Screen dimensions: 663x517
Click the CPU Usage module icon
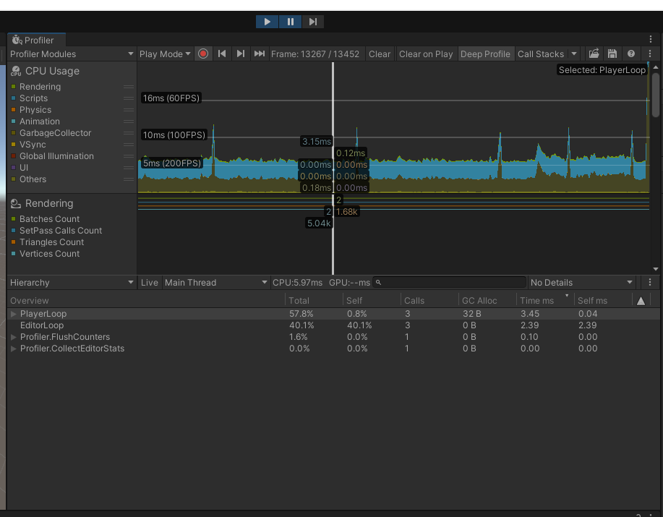click(x=16, y=70)
